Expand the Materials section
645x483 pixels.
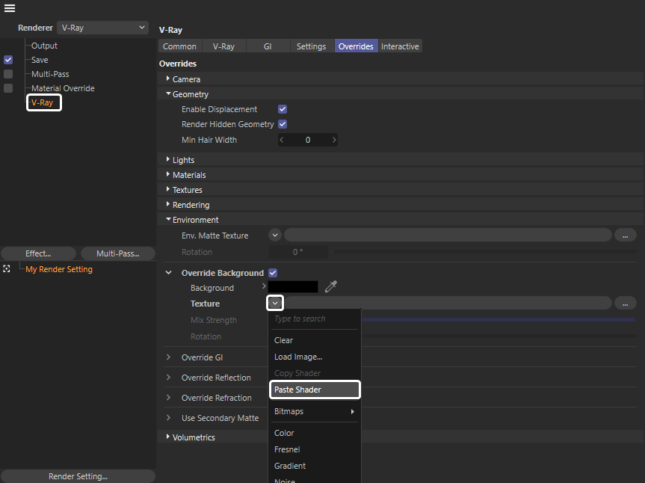click(x=168, y=174)
